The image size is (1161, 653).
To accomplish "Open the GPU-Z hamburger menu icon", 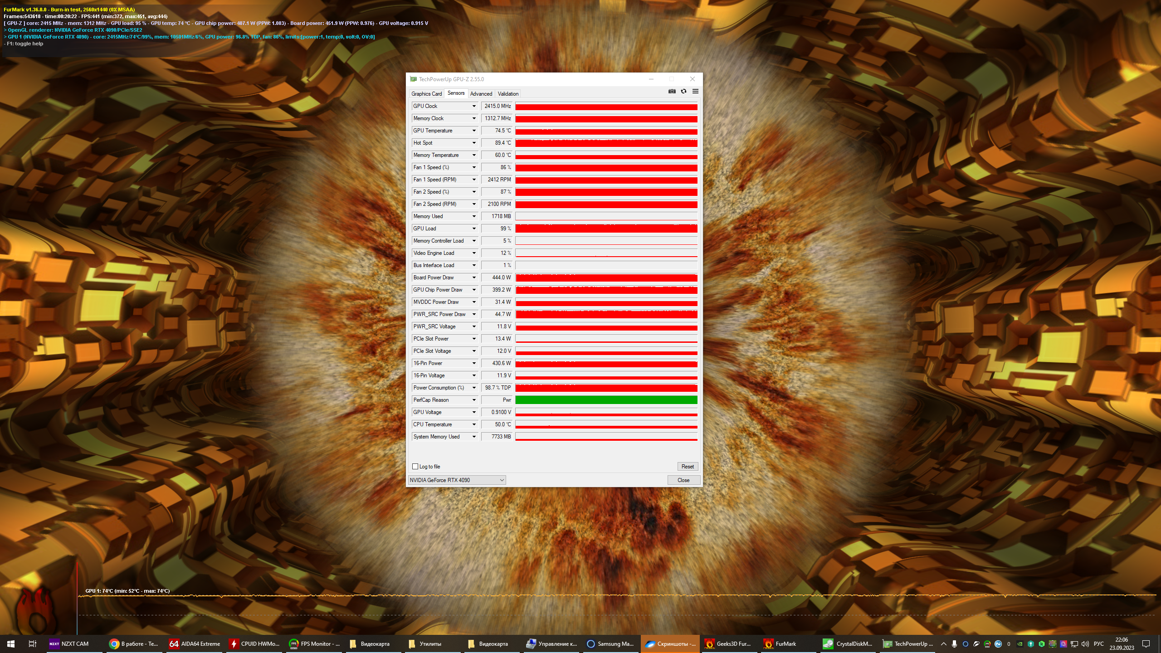I will (695, 92).
